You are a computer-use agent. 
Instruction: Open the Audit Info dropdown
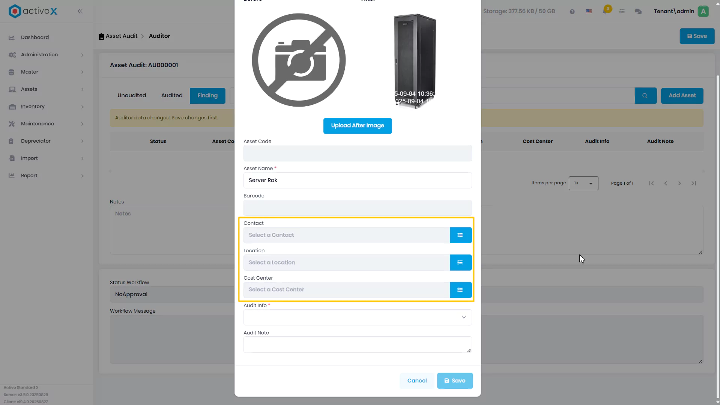(357, 317)
